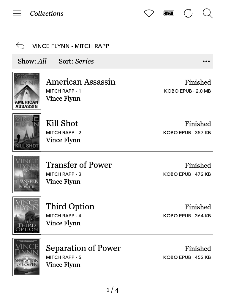Open the Sort: Series dropdown
This screenshot has height=304, width=225.
76,61
